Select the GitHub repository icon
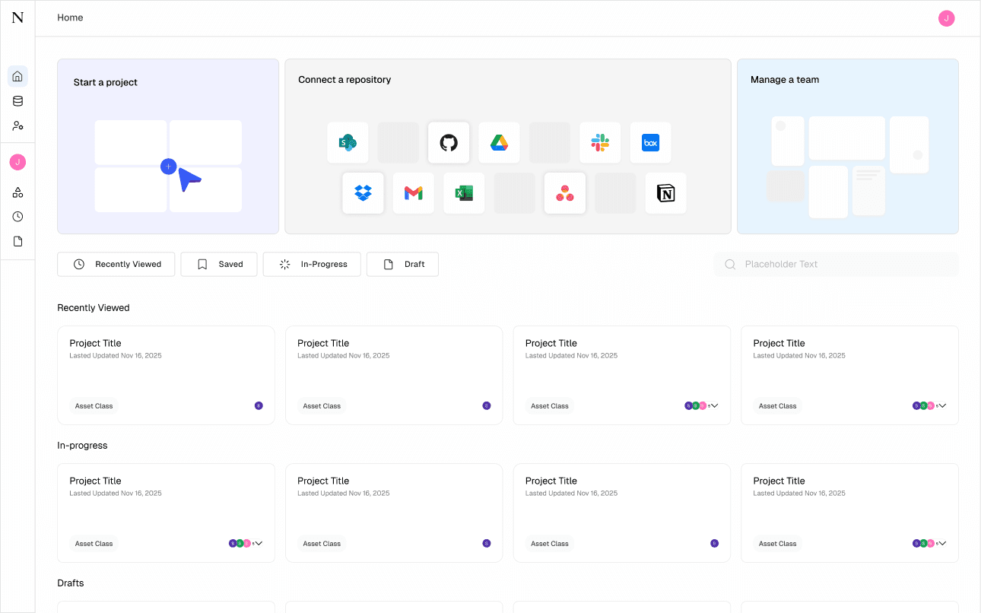Viewport: 981px width, 613px height. click(449, 142)
